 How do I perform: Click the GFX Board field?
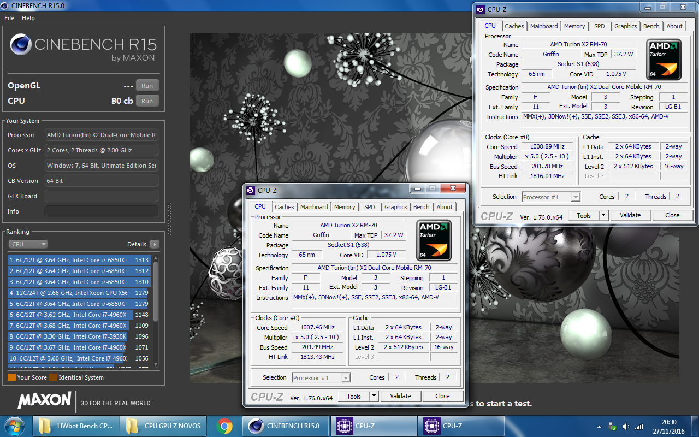[102, 196]
